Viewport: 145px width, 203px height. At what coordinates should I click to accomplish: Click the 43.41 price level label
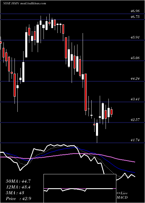135,99
